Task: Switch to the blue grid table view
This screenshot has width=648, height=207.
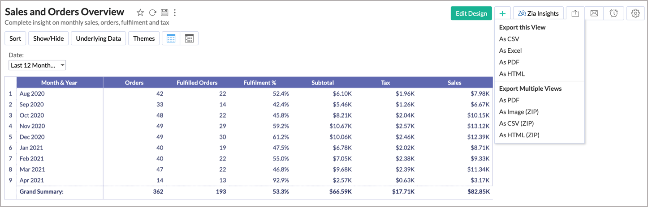Action: pos(171,38)
